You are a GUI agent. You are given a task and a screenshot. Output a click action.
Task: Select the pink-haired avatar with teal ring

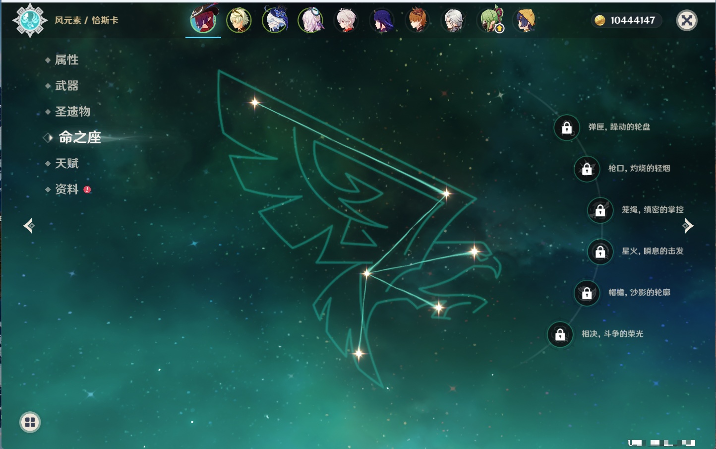coord(310,20)
